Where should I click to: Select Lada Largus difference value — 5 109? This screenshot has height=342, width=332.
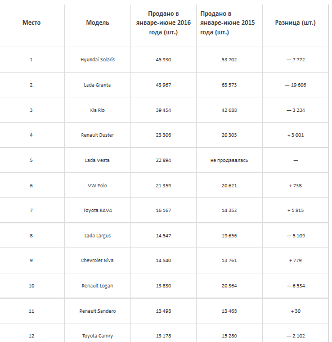295,236
